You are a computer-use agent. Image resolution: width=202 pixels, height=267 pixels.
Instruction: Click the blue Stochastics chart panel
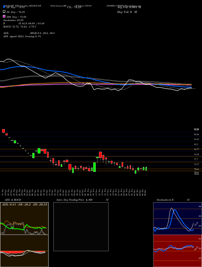[177, 218]
